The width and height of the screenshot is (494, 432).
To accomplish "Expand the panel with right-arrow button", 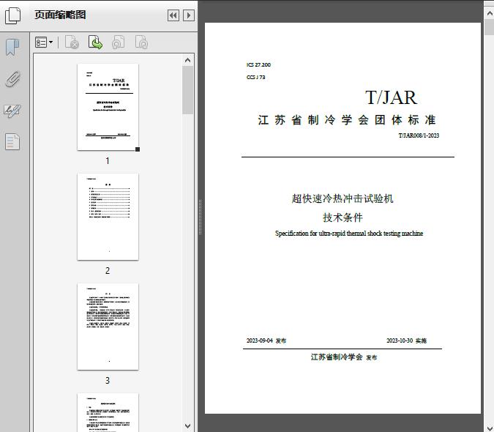I will click(188, 15).
